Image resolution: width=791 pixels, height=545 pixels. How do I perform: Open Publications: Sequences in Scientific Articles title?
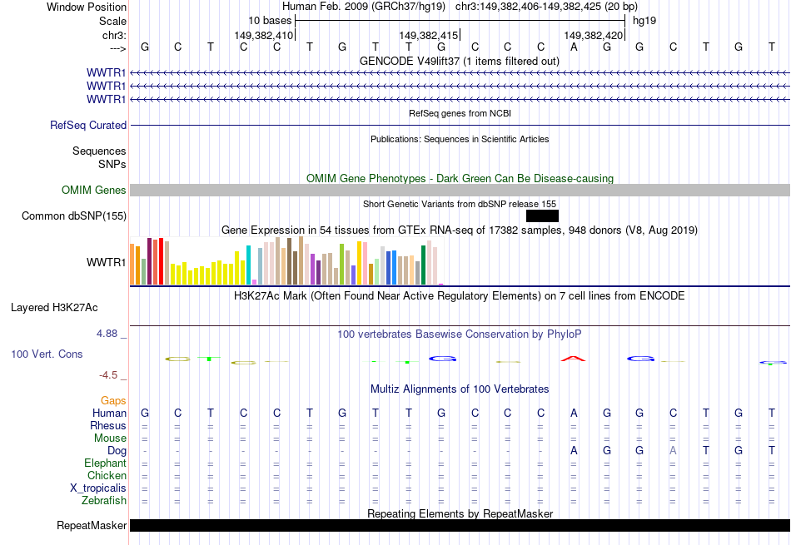(460, 139)
